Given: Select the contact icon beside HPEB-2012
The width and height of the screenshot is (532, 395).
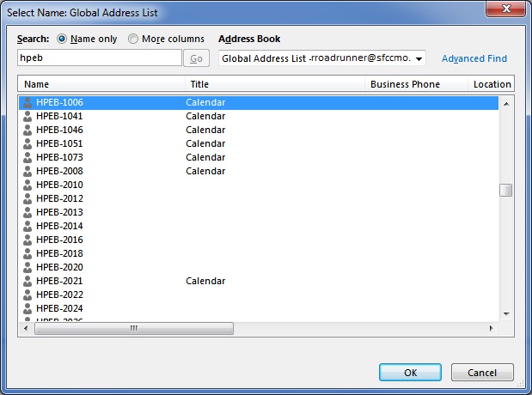Looking at the screenshot, I should (x=28, y=198).
